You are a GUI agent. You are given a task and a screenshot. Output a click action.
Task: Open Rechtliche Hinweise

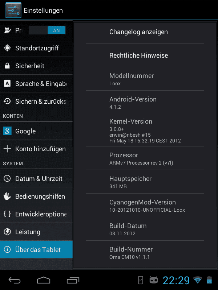[x=145, y=55]
